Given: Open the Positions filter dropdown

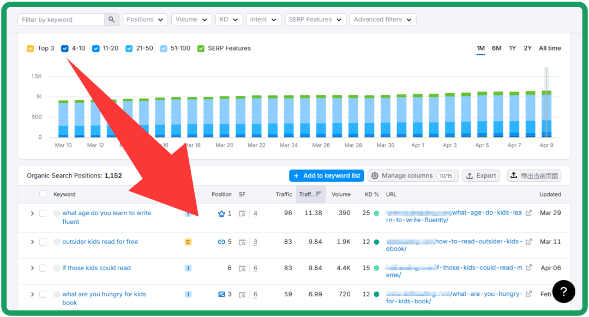Looking at the screenshot, I should [145, 20].
